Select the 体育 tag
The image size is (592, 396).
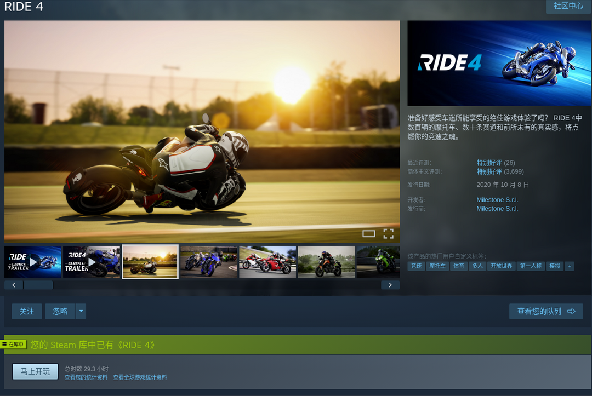459,266
